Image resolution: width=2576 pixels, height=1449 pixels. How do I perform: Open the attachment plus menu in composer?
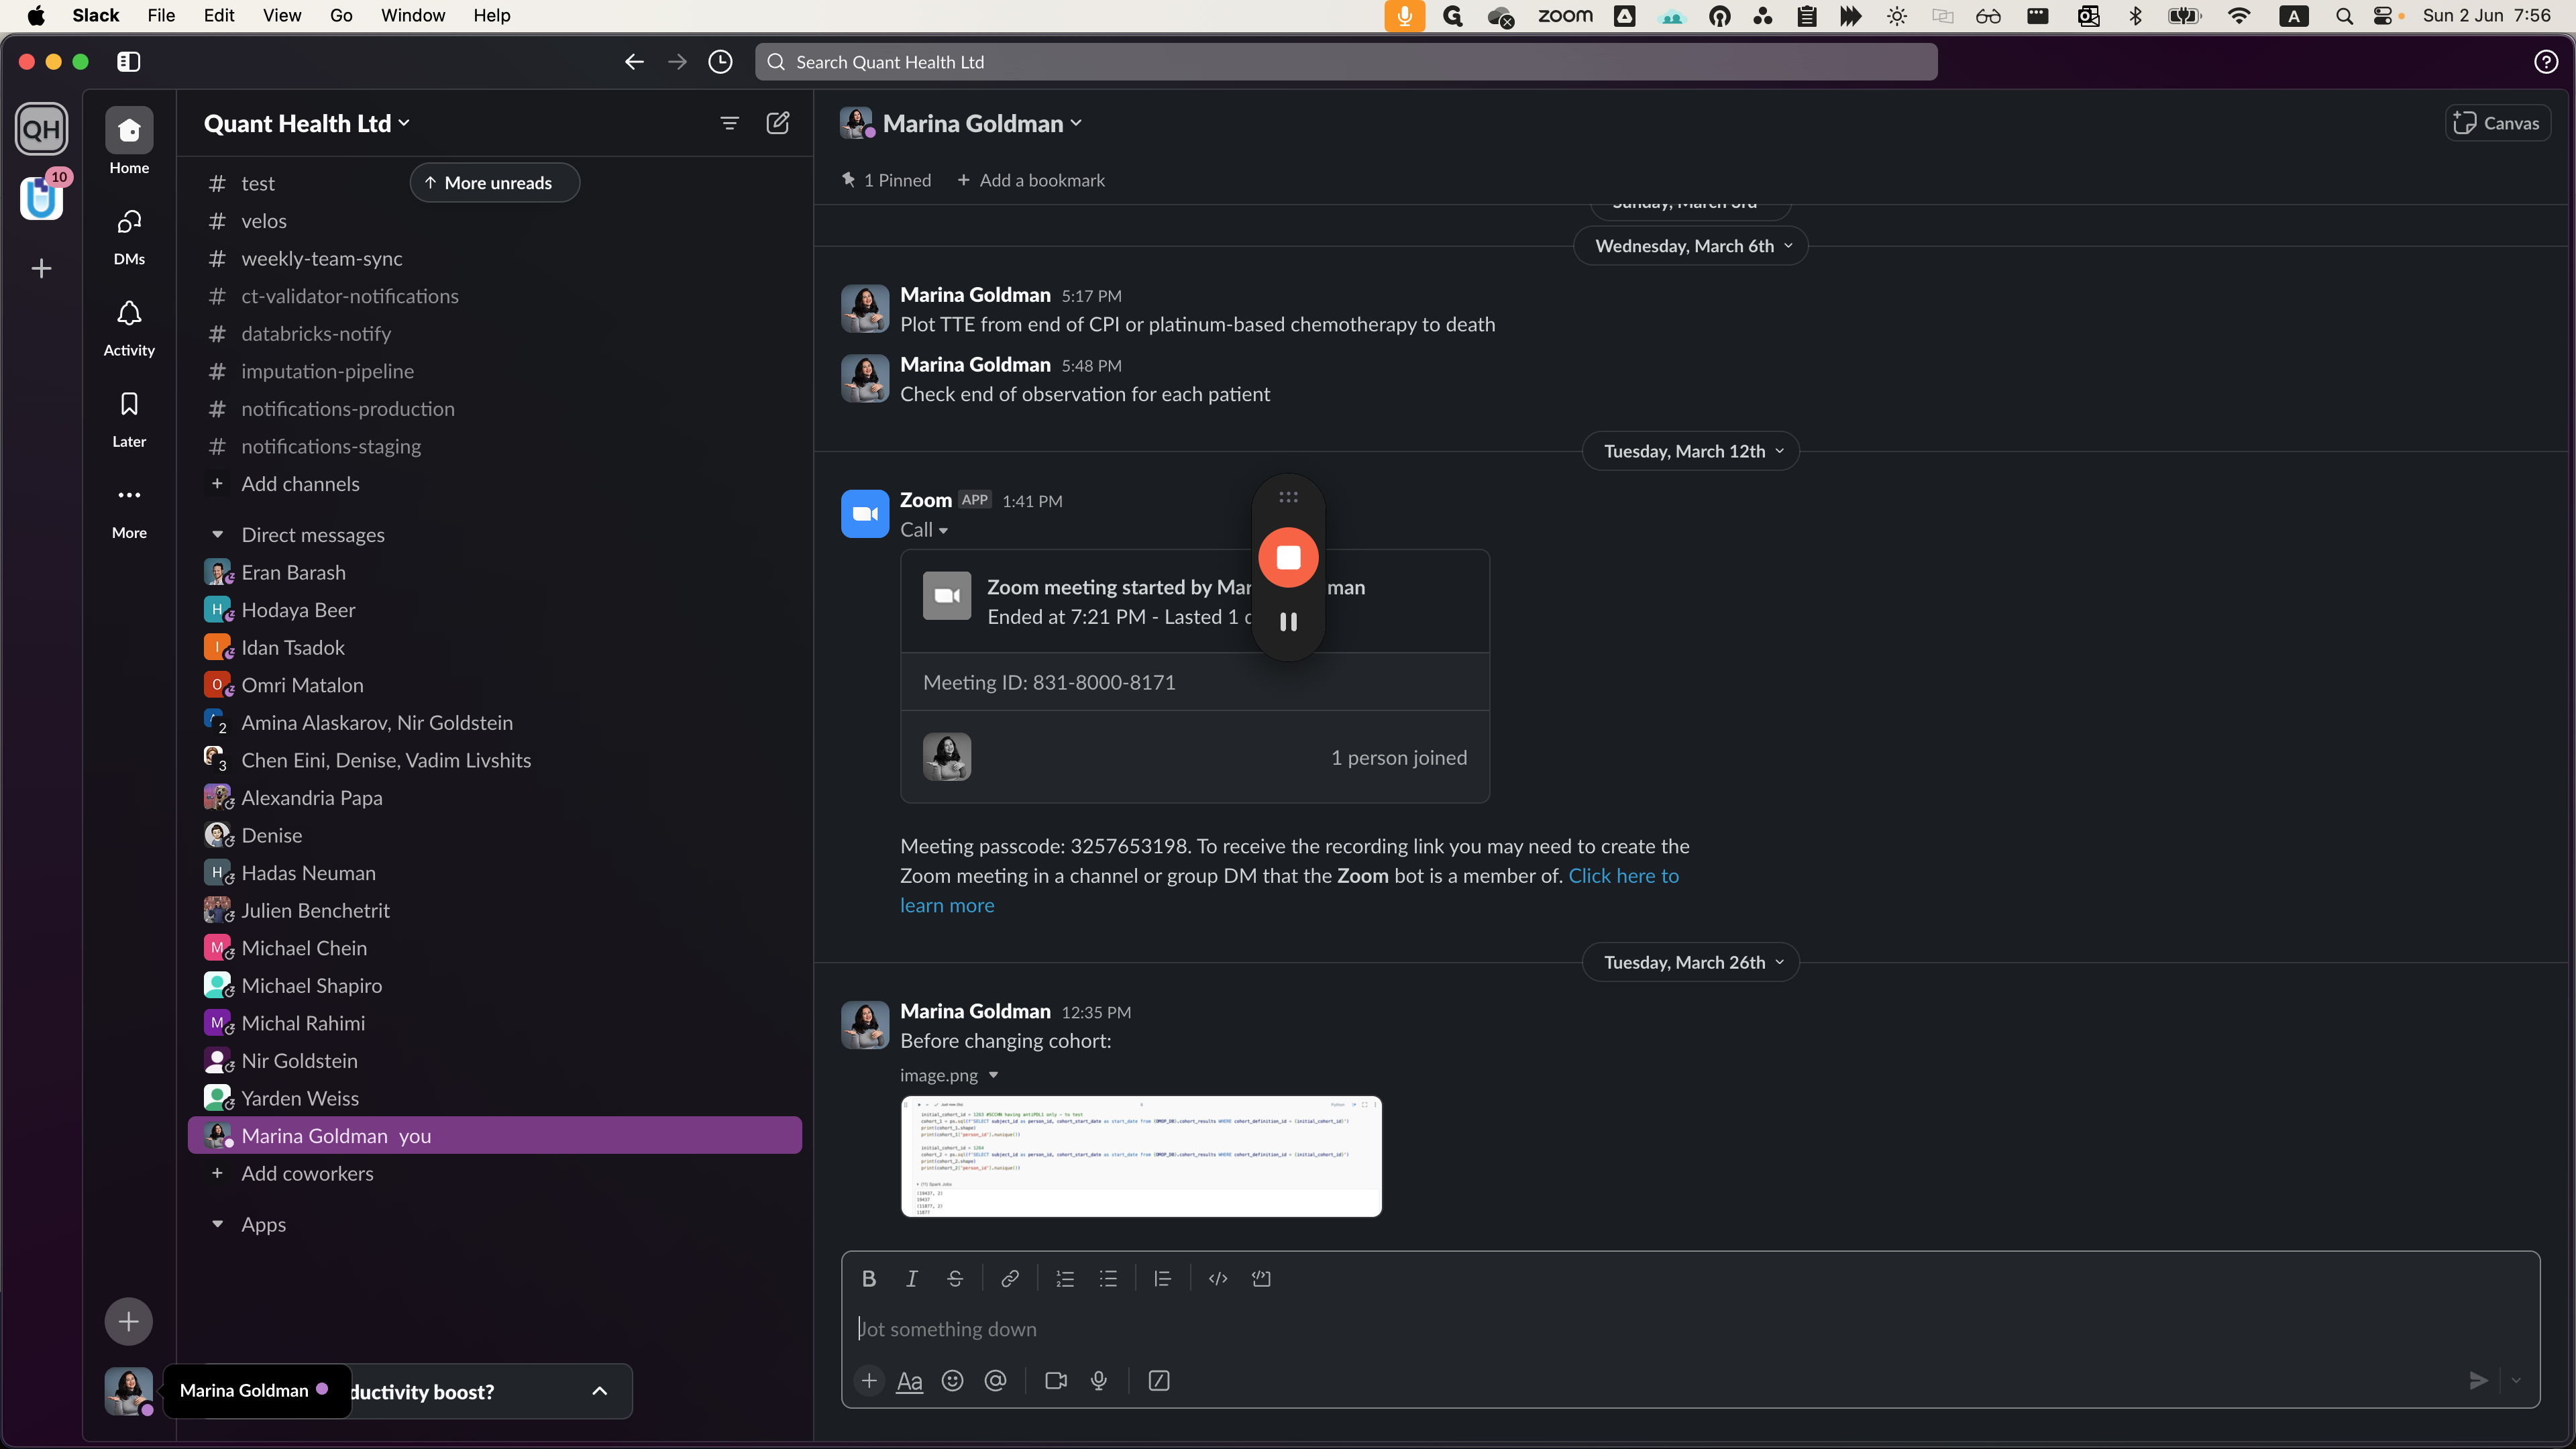869,1380
